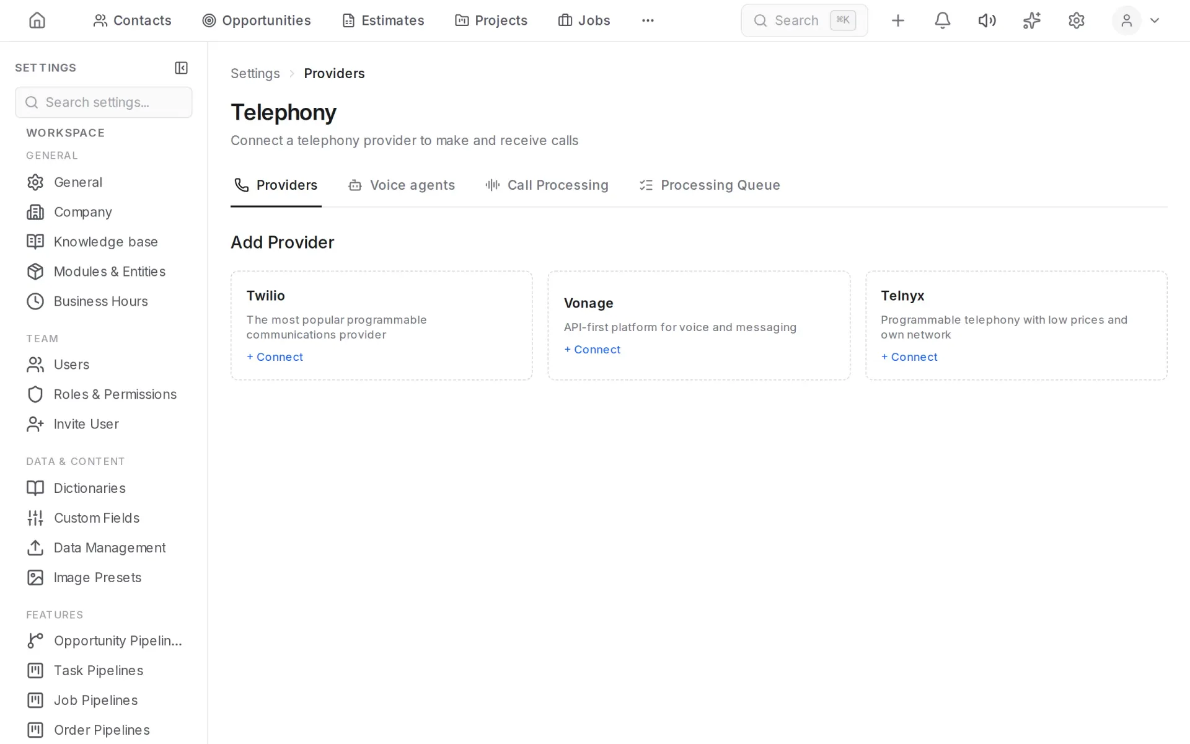
Task: Open Job Pipelines settings
Action: (104, 700)
